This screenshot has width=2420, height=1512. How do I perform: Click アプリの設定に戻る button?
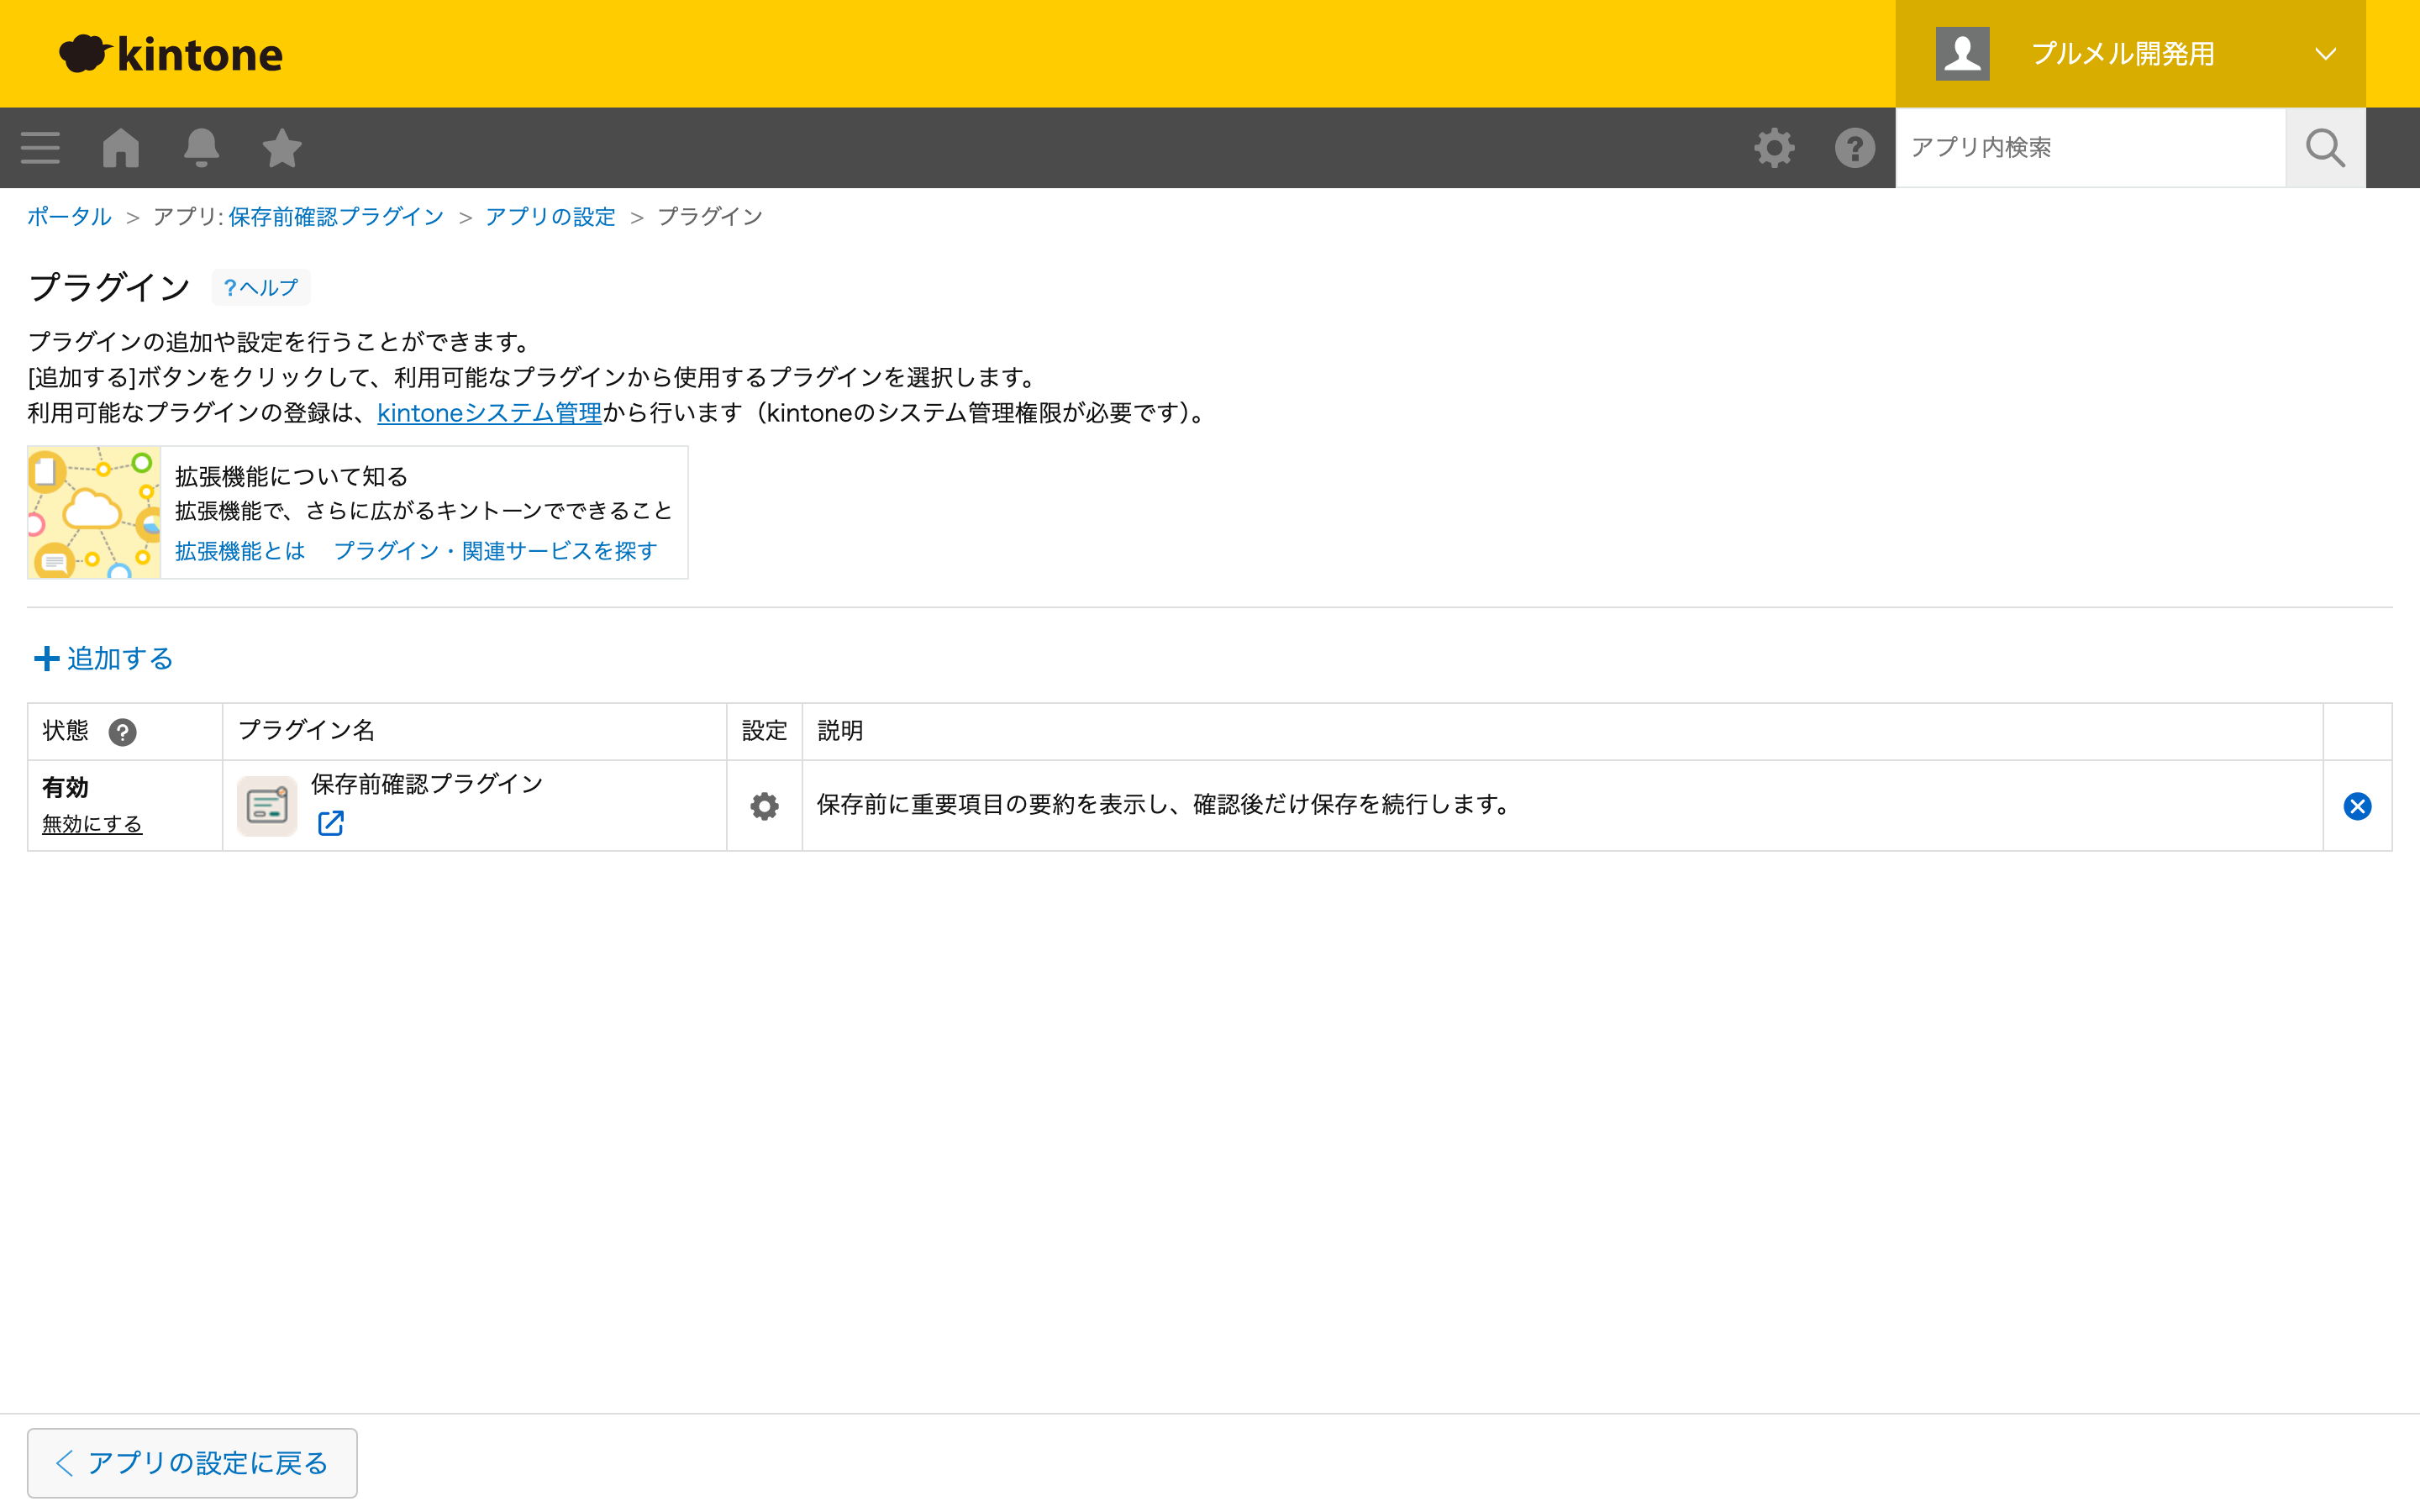[x=192, y=1463]
